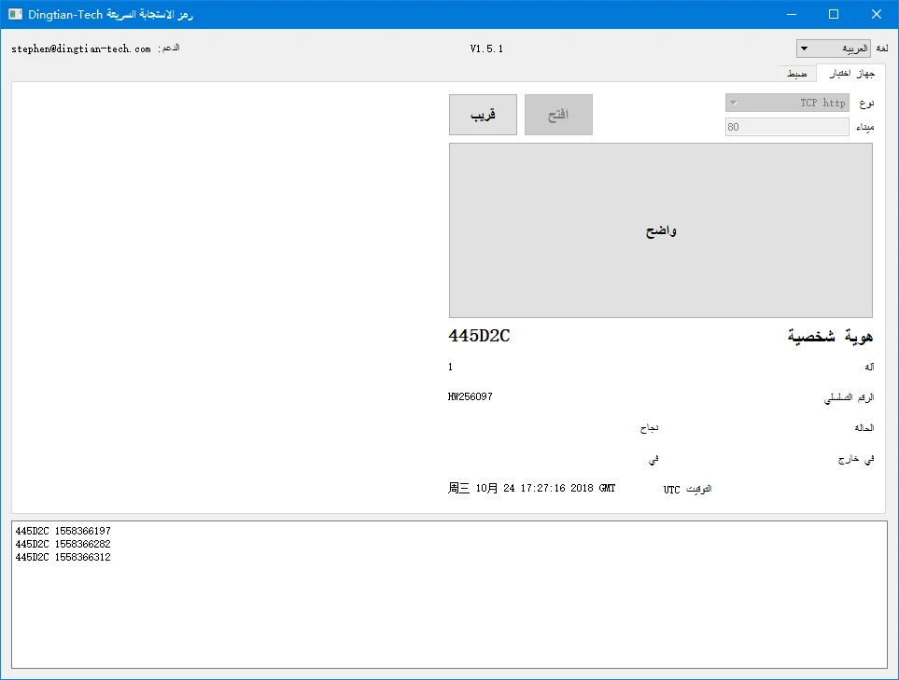The image size is (899, 680).
Task: Click the قريب close button
Action: tap(483, 115)
